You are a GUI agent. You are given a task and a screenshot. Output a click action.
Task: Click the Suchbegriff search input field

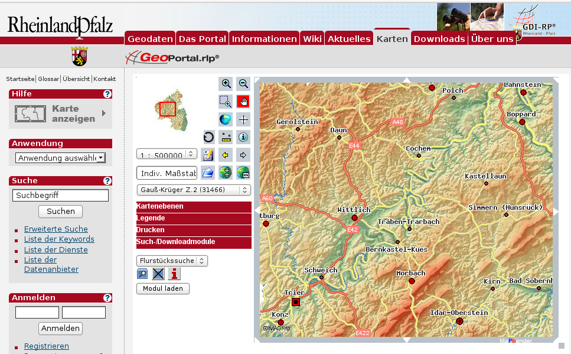(60, 195)
